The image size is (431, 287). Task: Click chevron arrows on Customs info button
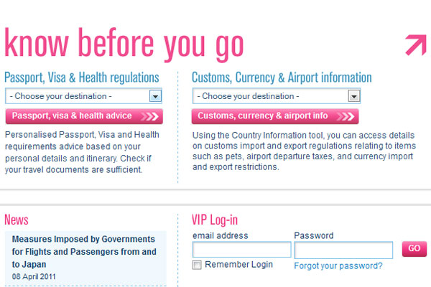click(346, 116)
